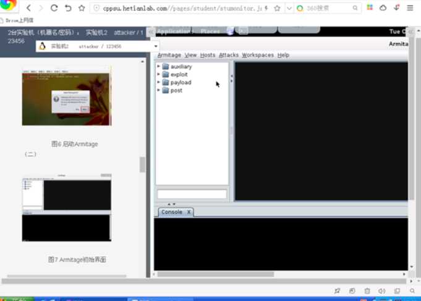Open the address bar dropdown chevron
The width and height of the screenshot is (421, 301).
tap(289, 8)
